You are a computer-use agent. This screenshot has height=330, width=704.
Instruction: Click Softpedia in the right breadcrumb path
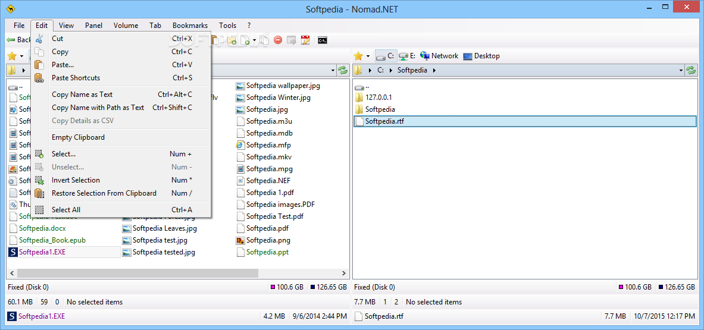point(412,70)
